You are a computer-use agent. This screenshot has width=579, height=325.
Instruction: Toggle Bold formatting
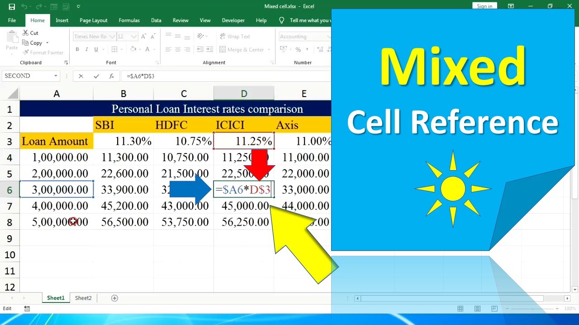[77, 50]
